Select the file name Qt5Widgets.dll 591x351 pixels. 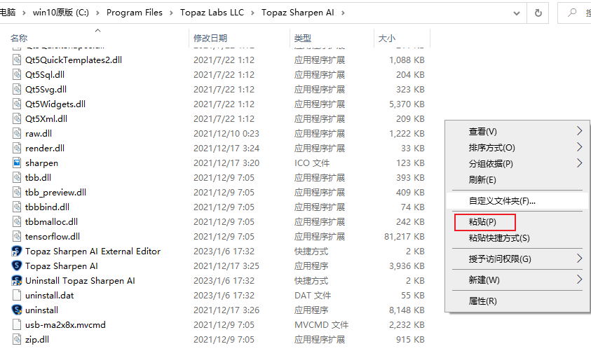point(55,104)
